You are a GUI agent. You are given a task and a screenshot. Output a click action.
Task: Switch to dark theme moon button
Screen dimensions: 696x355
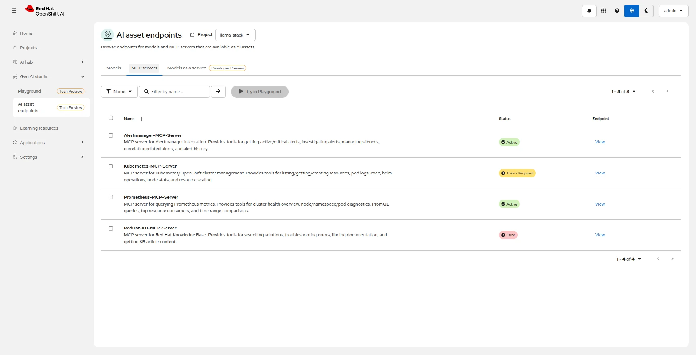point(646,11)
